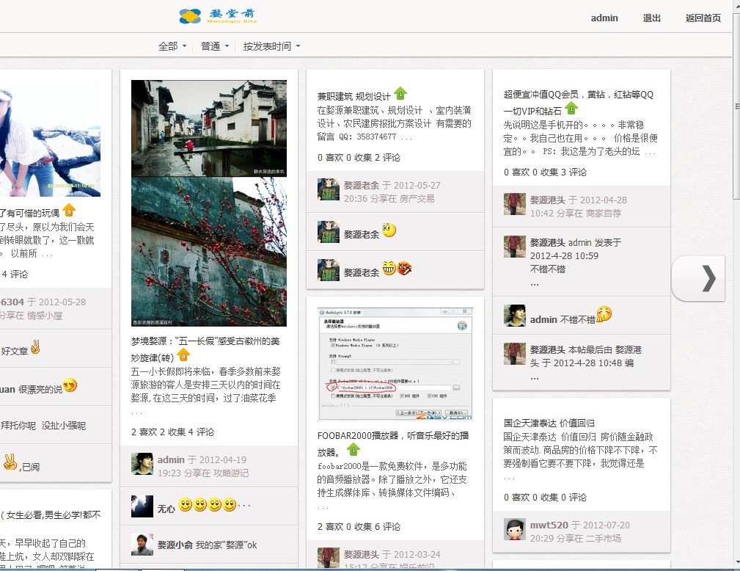Click admin avatar beside 不错不错 comment
Viewport: 740px width, 571px height.
coord(514,316)
